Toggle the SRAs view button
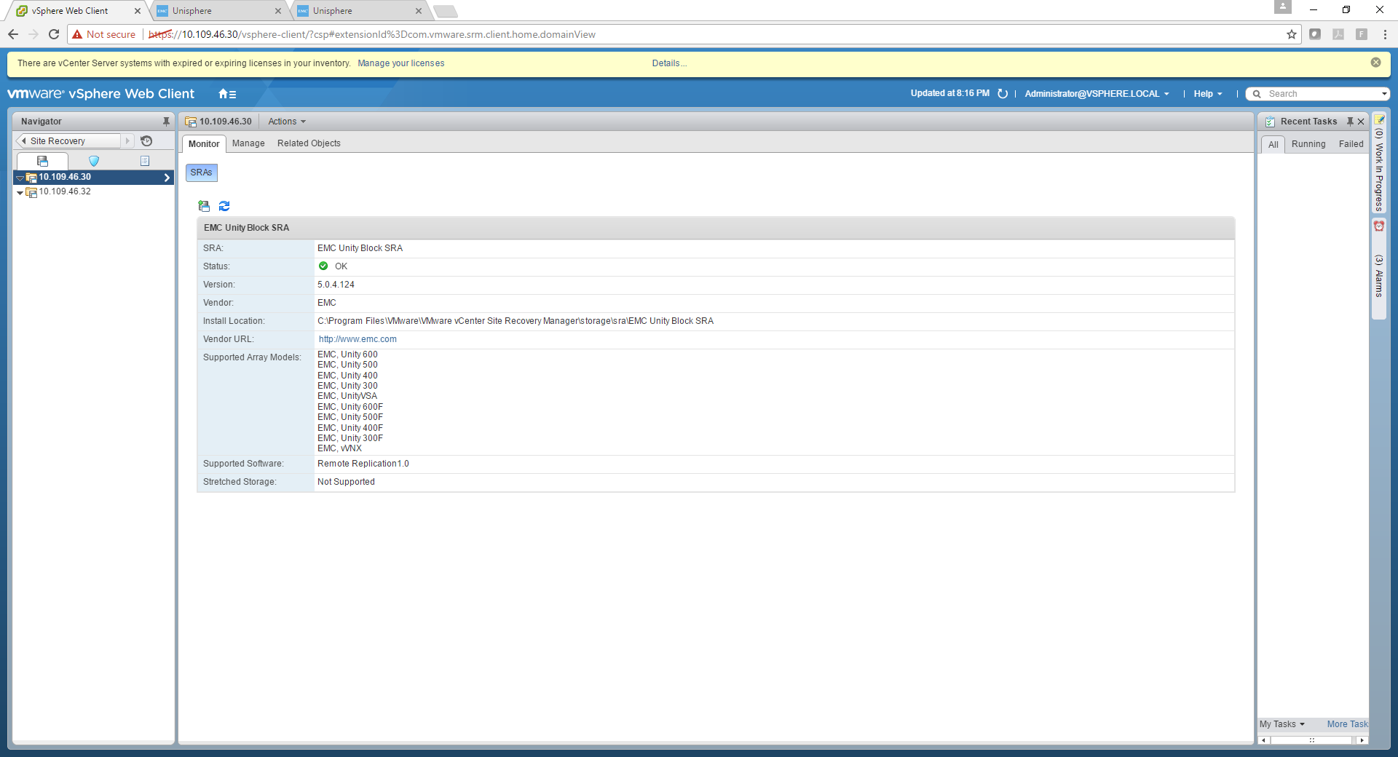 [201, 173]
